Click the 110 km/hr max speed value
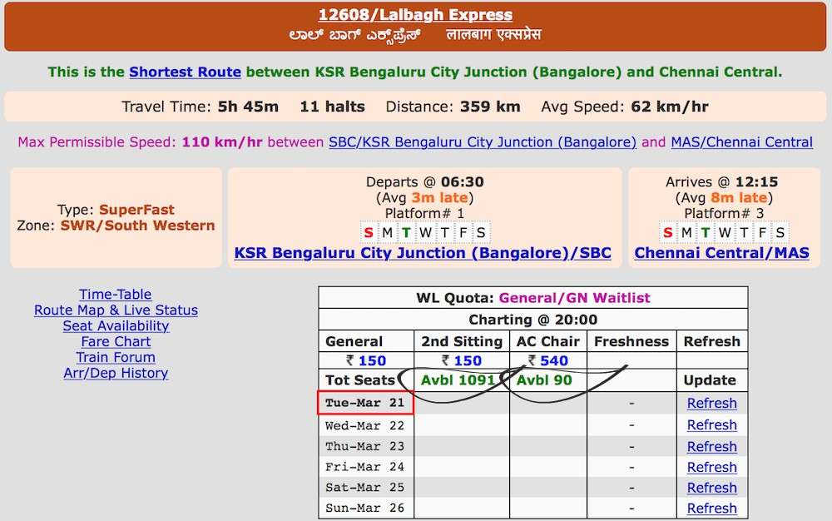Screen dimensions: 832x521 pos(222,142)
